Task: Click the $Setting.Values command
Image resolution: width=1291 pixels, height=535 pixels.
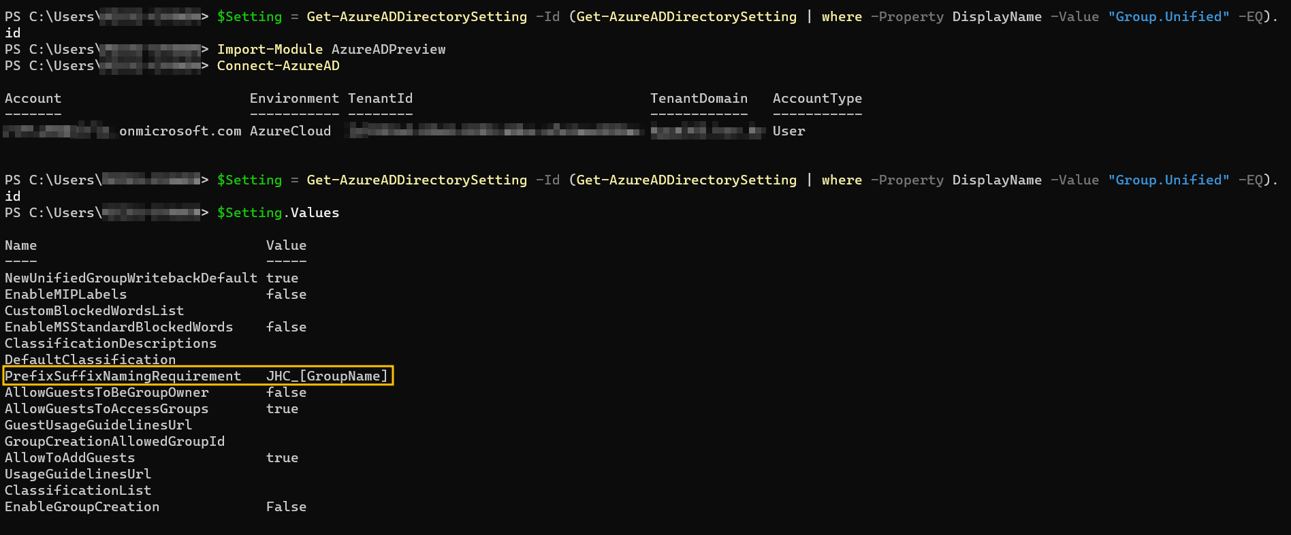Action: tap(278, 212)
